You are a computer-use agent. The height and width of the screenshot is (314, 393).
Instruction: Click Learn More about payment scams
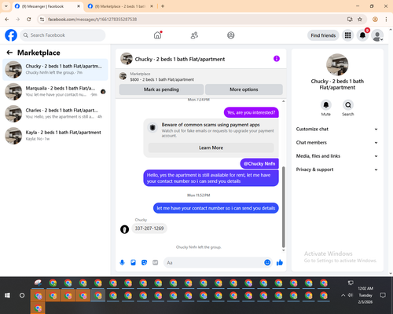pyautogui.click(x=211, y=148)
